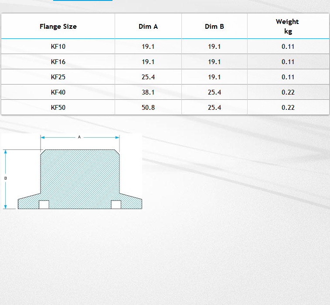Click Dim B value 25.4 in KF40 row
Screen dimensions: 330x305
(214, 92)
